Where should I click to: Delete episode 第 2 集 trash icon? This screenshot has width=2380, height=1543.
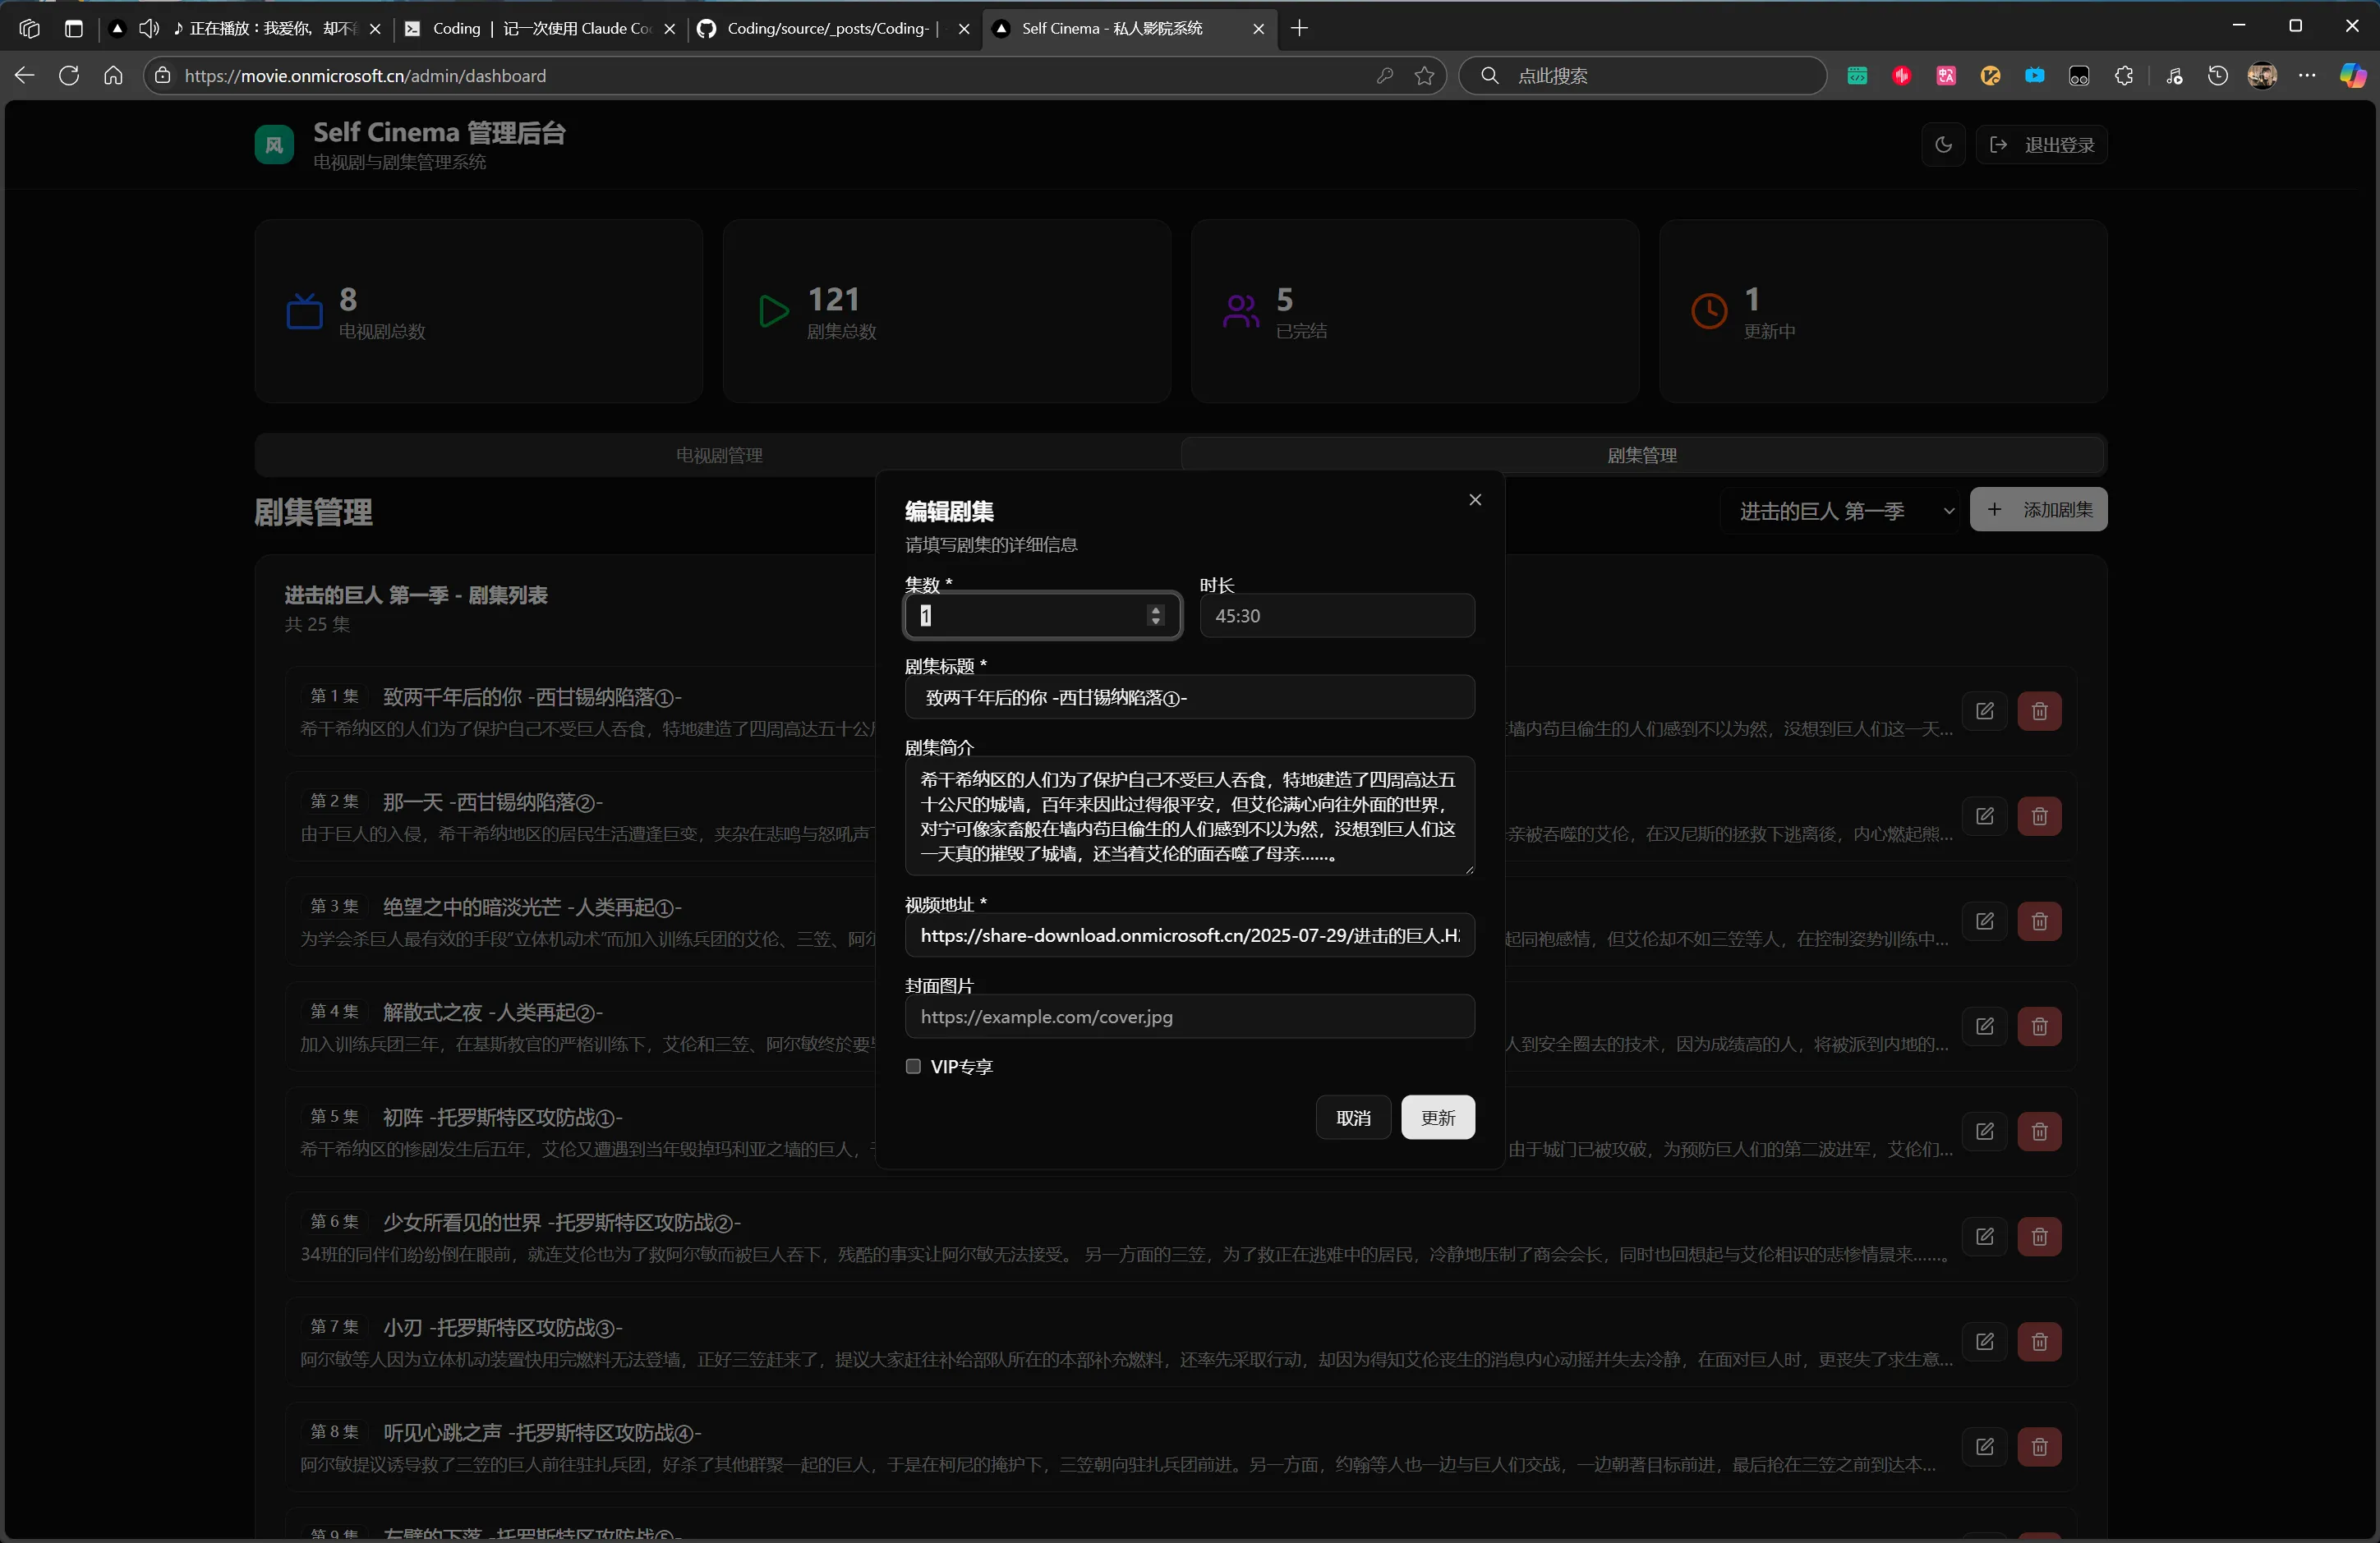[2040, 816]
